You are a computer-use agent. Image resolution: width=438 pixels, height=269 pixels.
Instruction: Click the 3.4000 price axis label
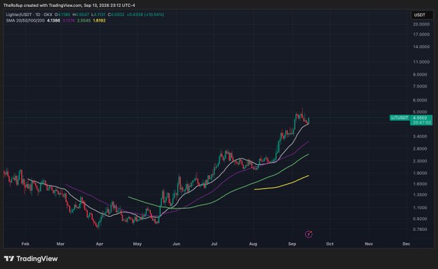pyautogui.click(x=420, y=136)
